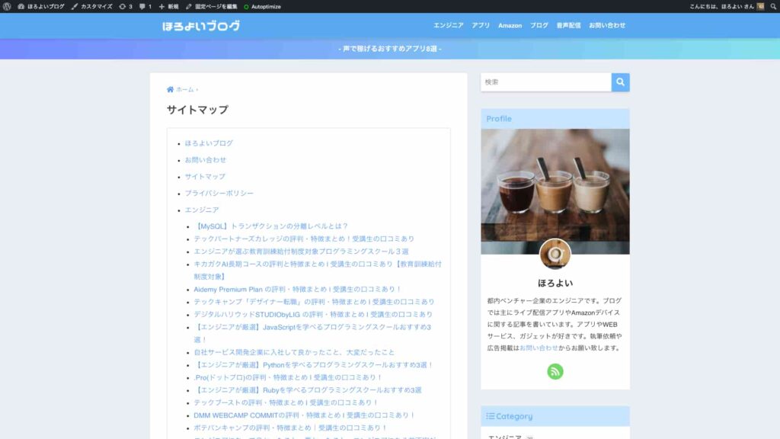
Task: Open サイトマップ link in the list
Action: [205, 177]
